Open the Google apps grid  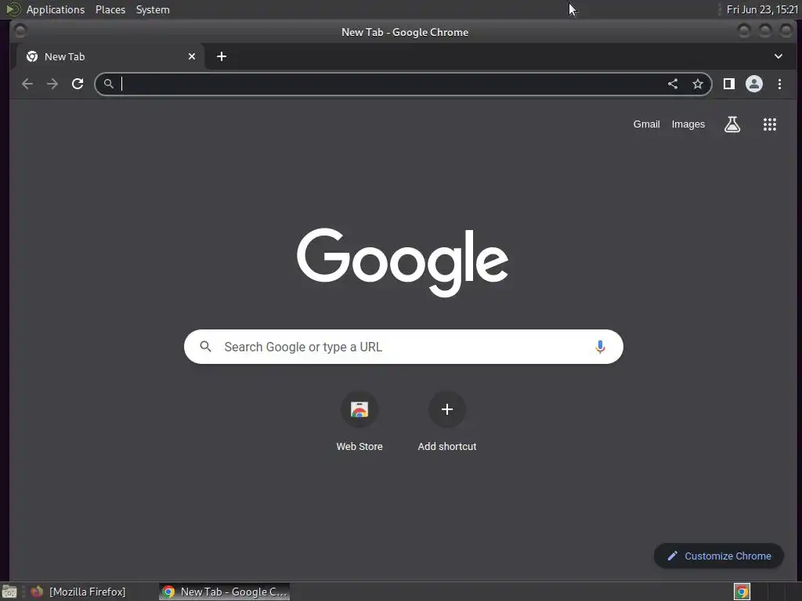coord(770,124)
